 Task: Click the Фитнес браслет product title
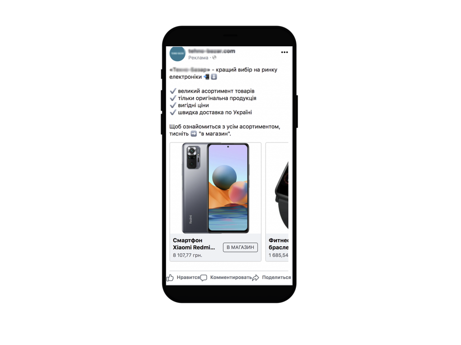point(278,244)
